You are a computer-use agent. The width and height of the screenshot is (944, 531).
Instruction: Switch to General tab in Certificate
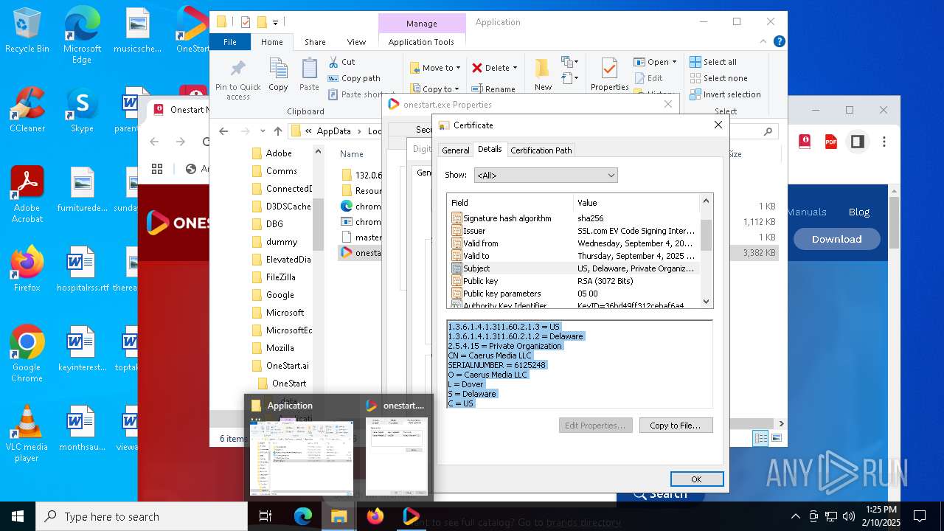tap(455, 150)
